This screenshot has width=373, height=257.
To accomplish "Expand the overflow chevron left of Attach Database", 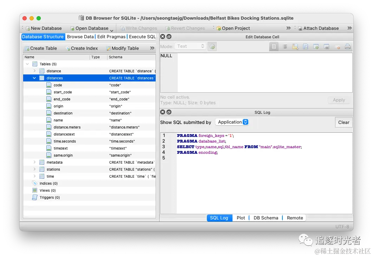I will 288,28.
